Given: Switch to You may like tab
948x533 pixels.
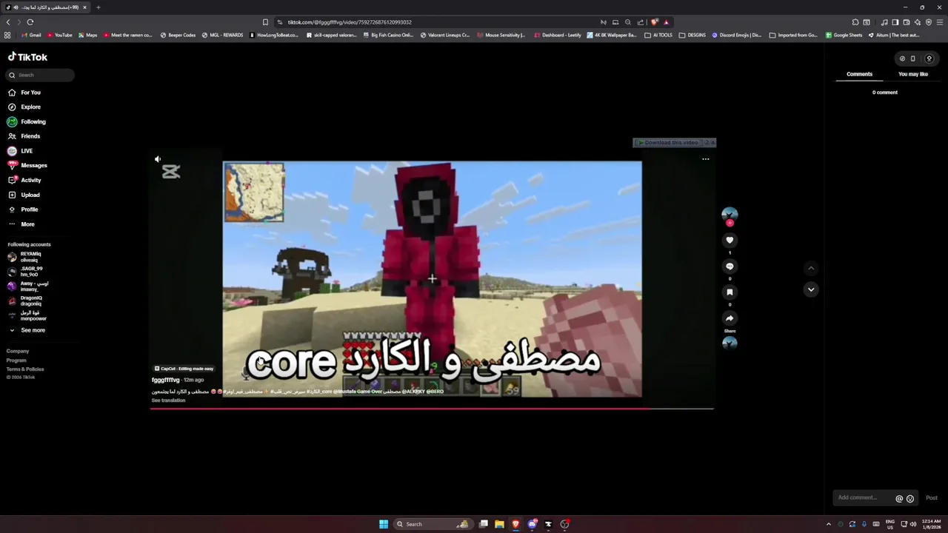Looking at the screenshot, I should click(x=912, y=74).
